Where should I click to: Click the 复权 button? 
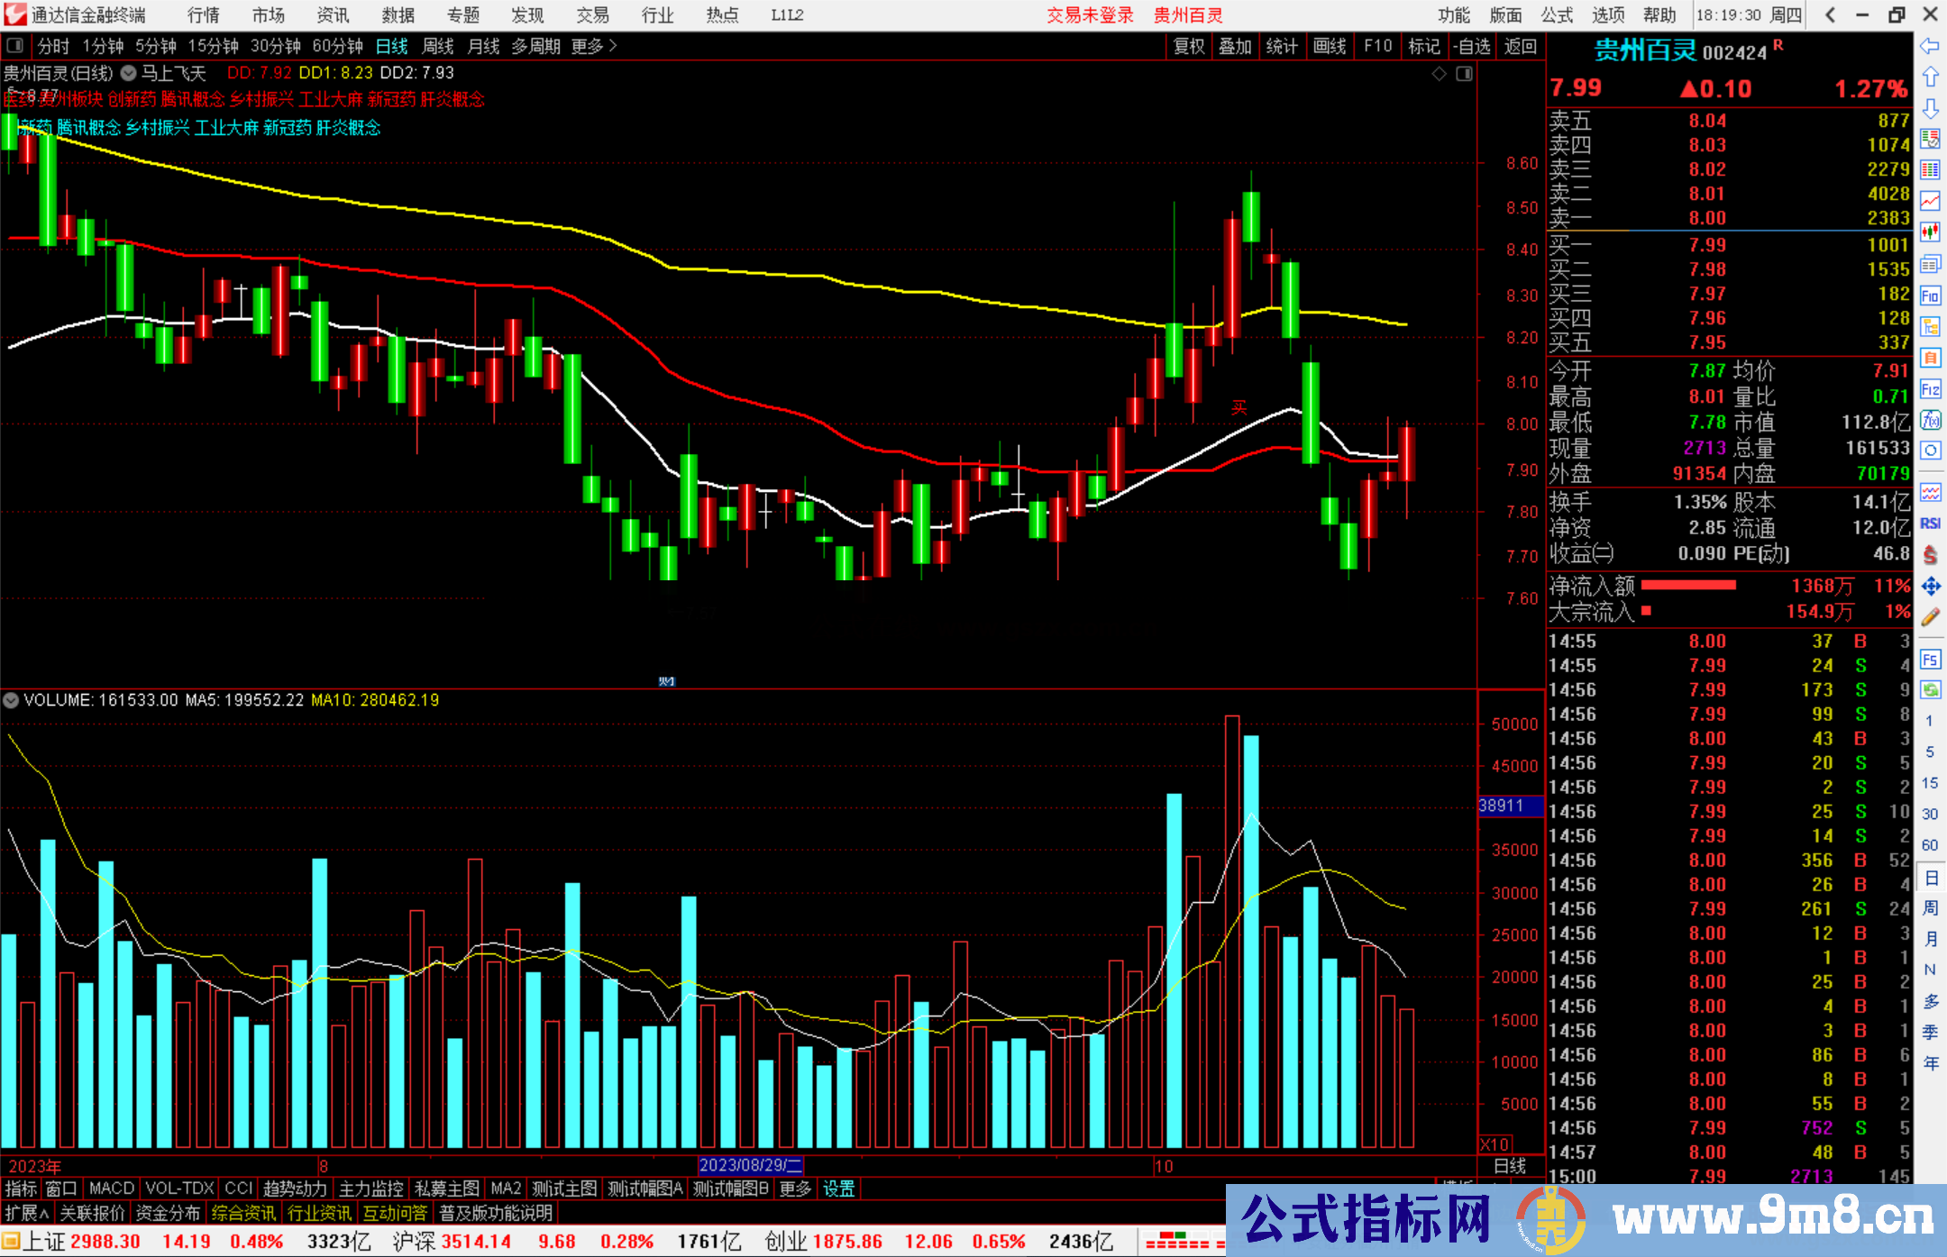pos(1188,46)
